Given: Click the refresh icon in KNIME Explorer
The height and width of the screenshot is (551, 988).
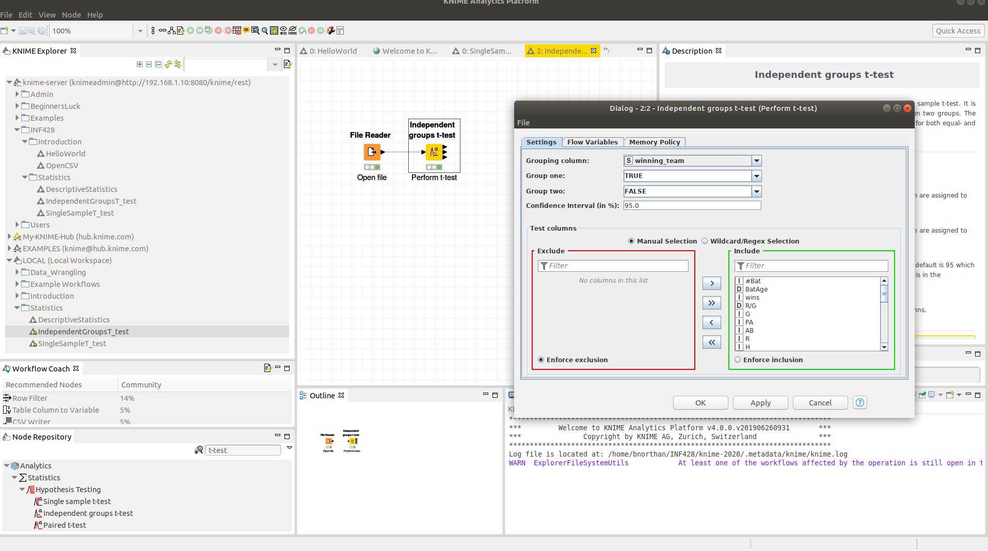Looking at the screenshot, I should pos(168,64).
